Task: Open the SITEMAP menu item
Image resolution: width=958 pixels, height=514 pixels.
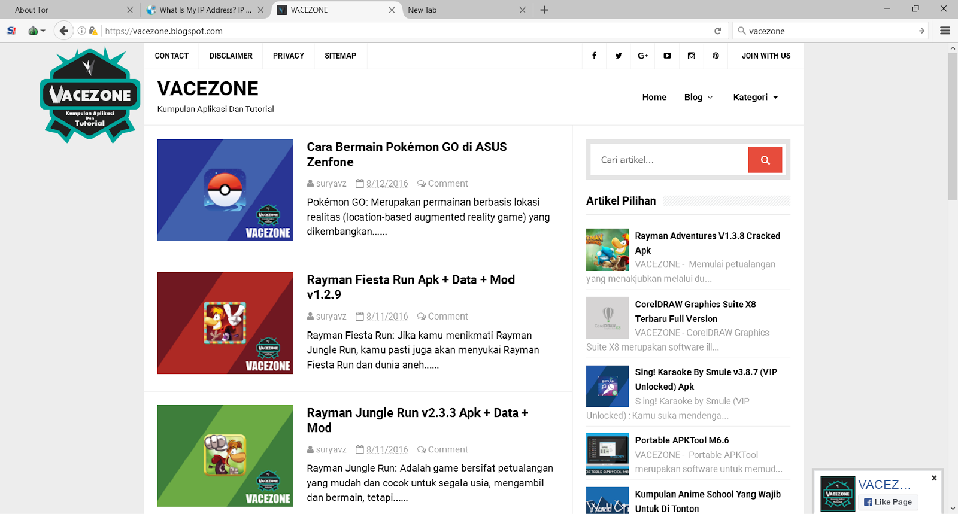Action: click(x=340, y=56)
